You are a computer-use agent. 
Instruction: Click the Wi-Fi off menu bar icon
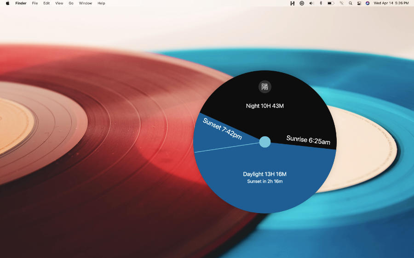point(341,3)
